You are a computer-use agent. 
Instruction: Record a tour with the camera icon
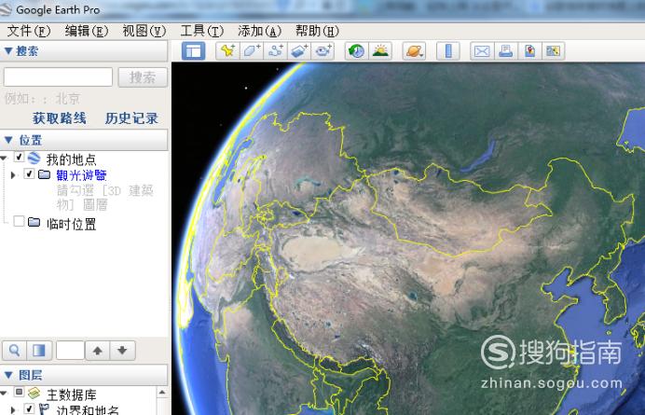pyautogui.click(x=322, y=51)
